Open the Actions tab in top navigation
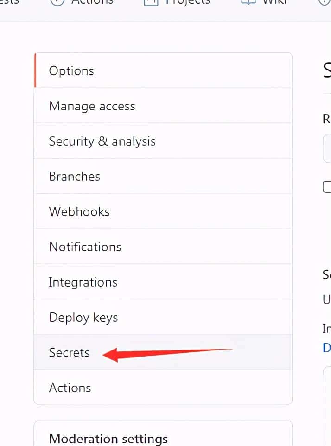The height and width of the screenshot is (446, 331). [83, 2]
